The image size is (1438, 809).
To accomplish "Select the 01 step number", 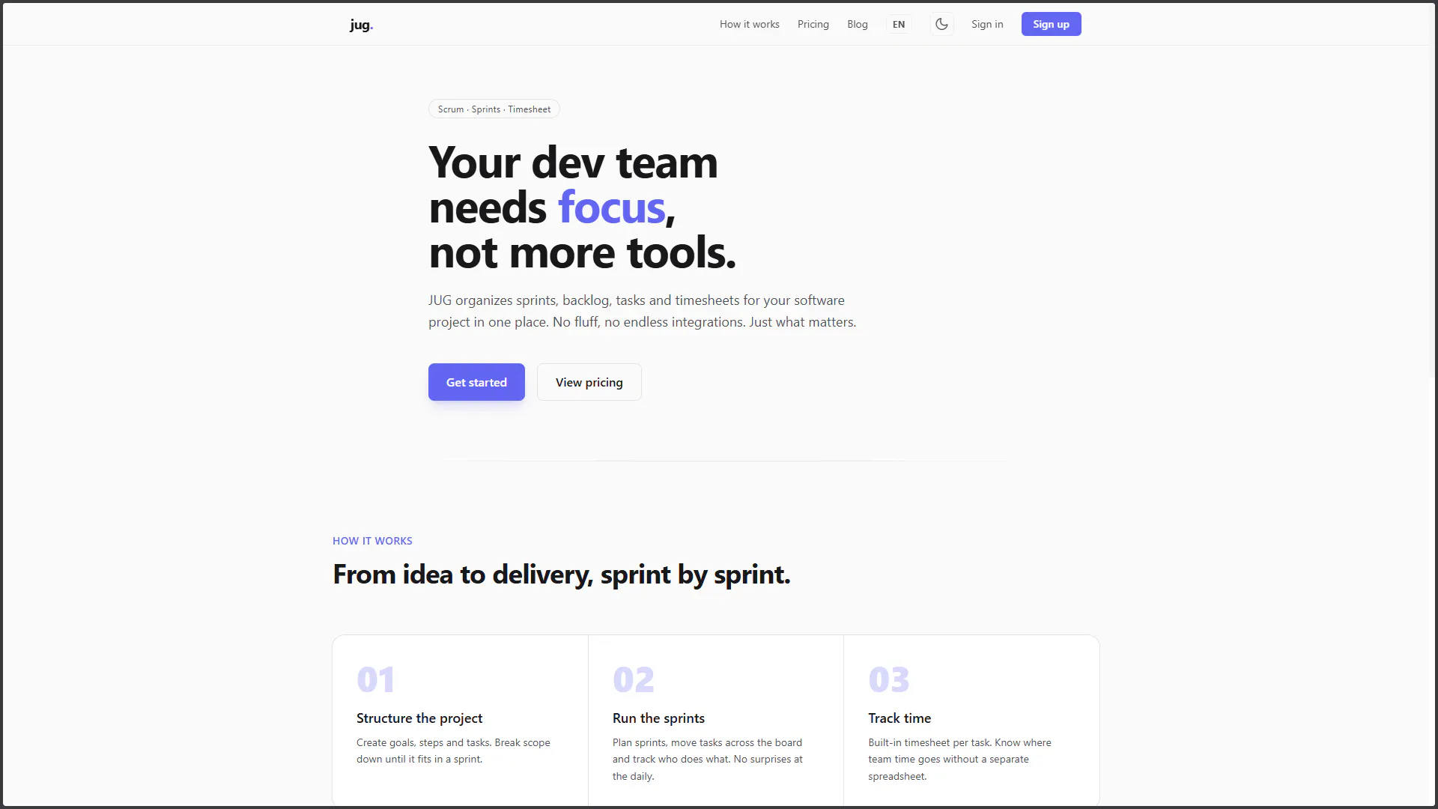I will (375, 679).
